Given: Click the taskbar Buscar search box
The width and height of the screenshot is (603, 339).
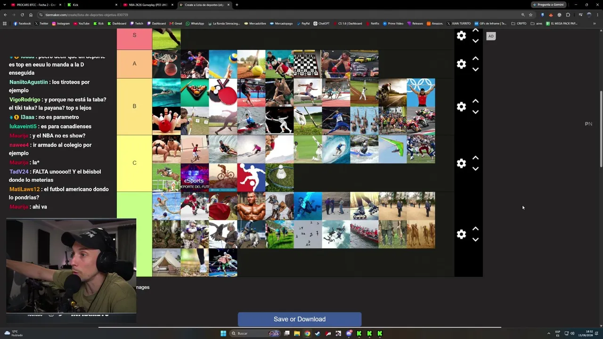Looking at the screenshot, I should (255, 333).
